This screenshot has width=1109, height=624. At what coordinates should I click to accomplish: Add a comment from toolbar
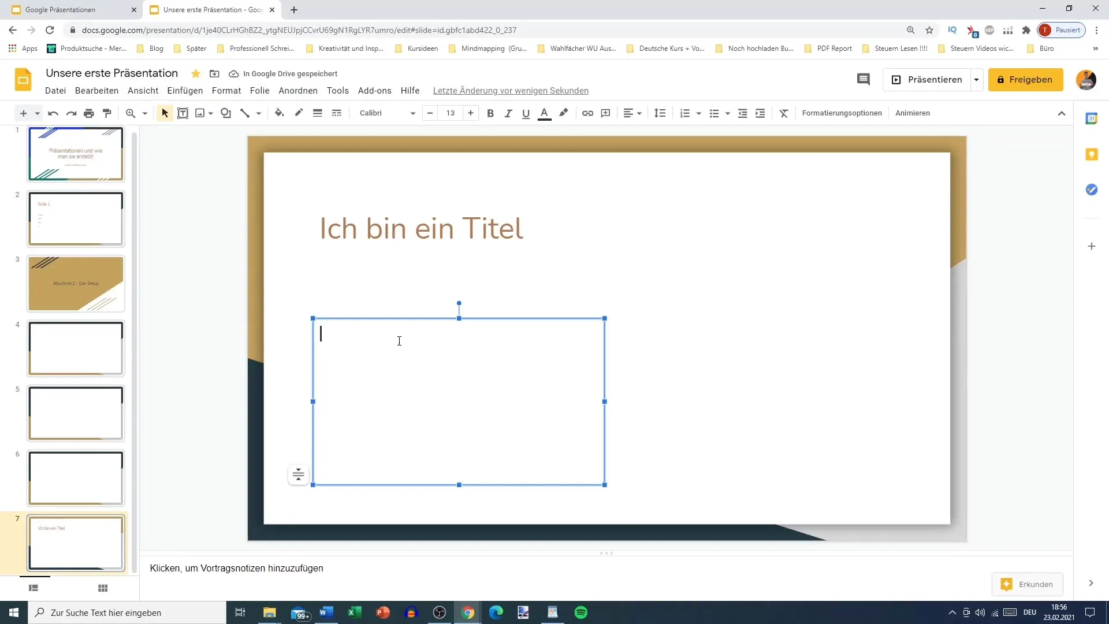605,113
